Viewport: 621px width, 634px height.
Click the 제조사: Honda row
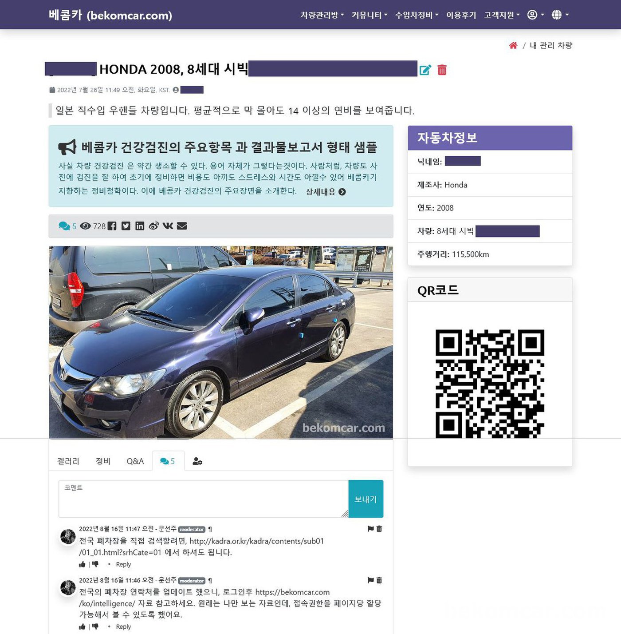490,185
